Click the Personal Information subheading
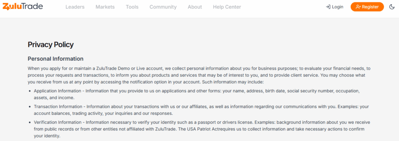 pos(55,59)
